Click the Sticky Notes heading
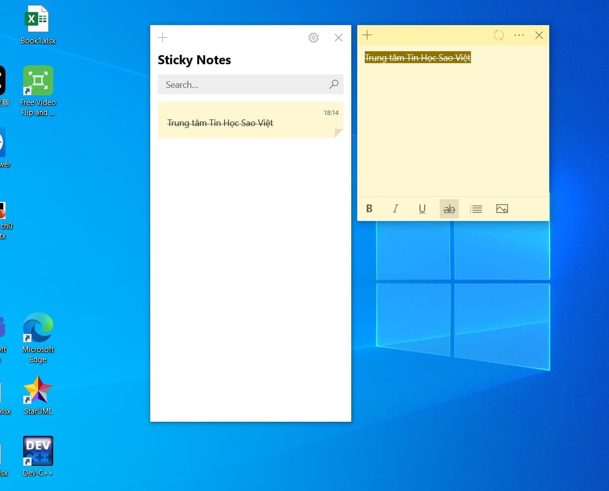The width and height of the screenshot is (609, 491). point(194,60)
